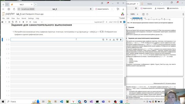Open the Help menu
Image resolution: width=185 pixels, height=104 pixels.
pyautogui.click(x=37, y=18)
